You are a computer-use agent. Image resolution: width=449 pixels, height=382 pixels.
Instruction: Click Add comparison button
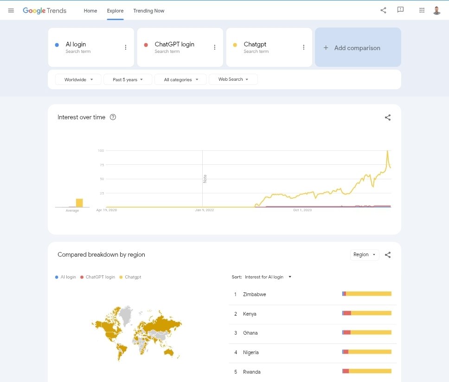pos(358,47)
